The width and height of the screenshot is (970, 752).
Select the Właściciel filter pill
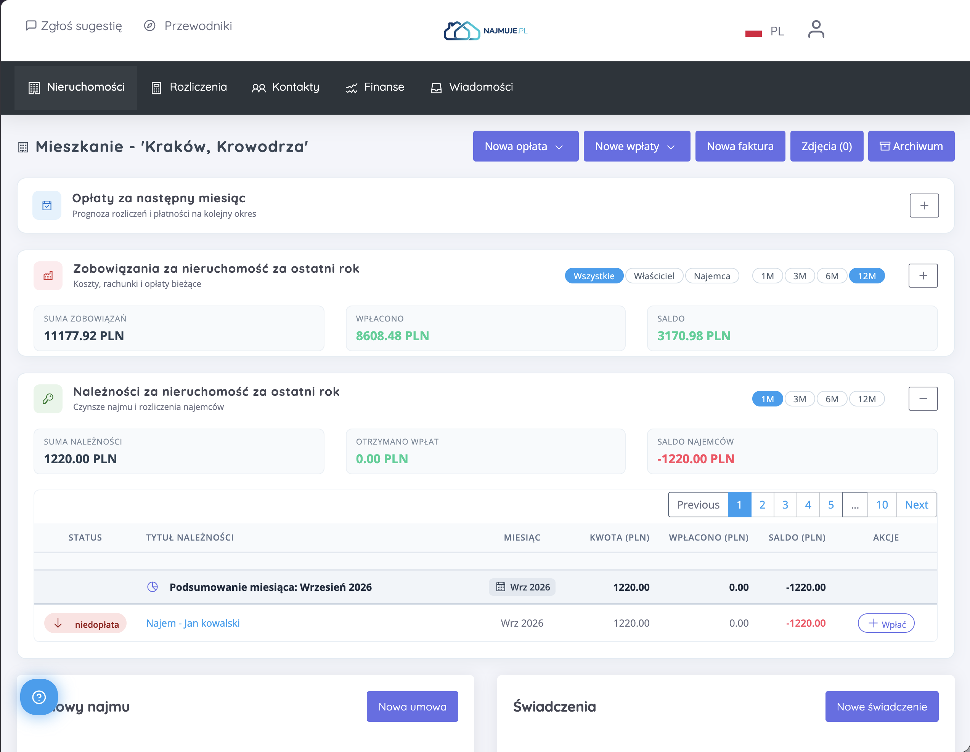point(654,276)
